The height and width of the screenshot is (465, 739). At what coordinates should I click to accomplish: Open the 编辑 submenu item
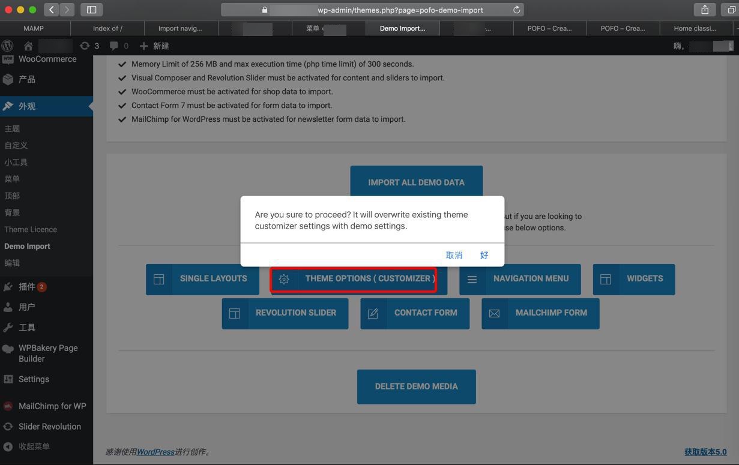pyautogui.click(x=12, y=263)
